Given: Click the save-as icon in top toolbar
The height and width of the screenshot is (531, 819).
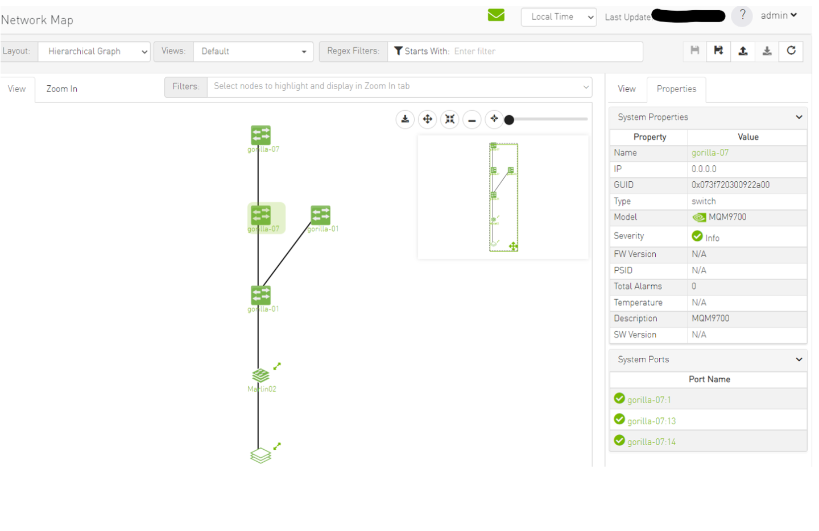Looking at the screenshot, I should click(718, 51).
